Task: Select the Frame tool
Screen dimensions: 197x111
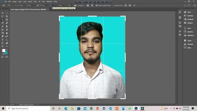Action: tap(7, 20)
